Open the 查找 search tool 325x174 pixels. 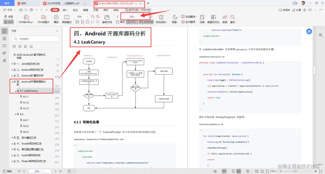(232, 19)
